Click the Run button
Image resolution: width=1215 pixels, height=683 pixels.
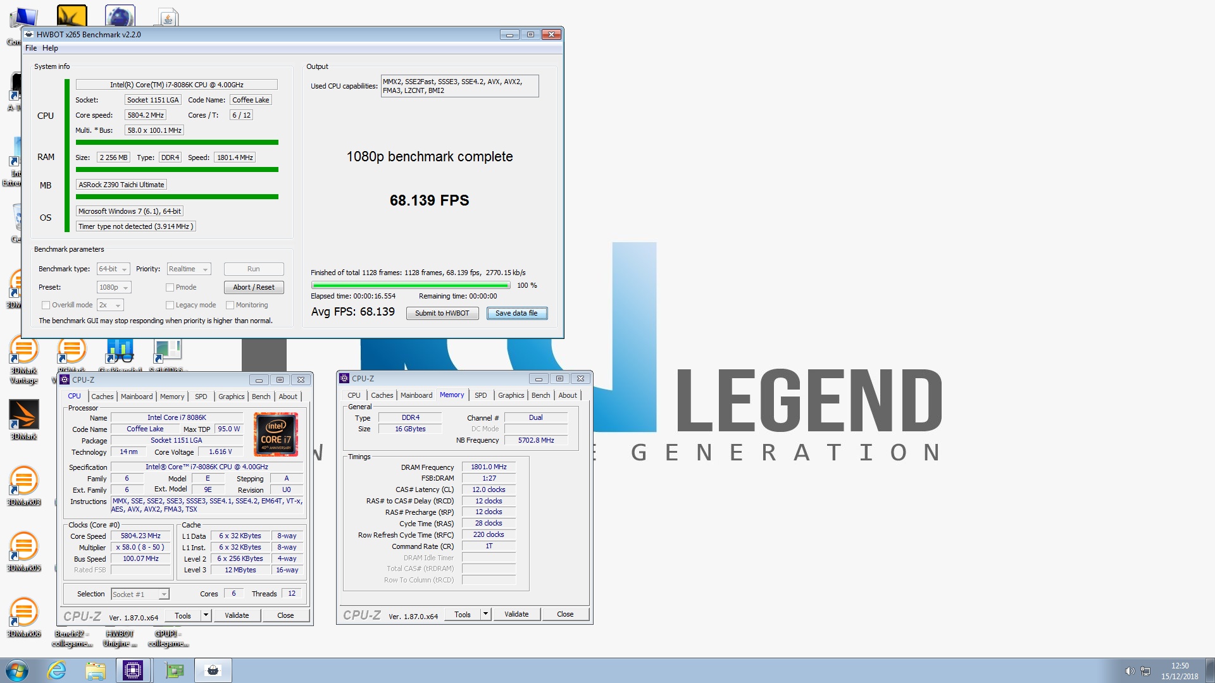(254, 269)
